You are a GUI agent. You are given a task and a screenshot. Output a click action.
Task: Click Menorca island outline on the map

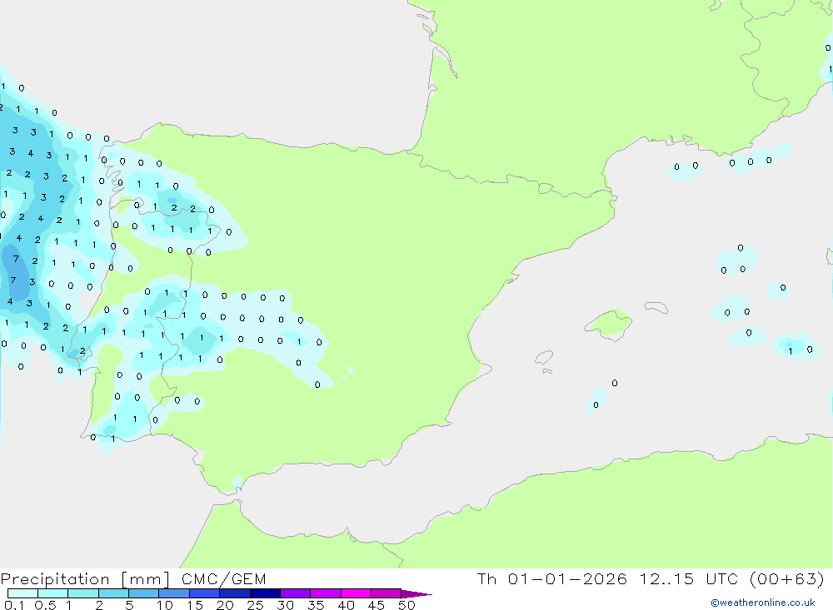[656, 307]
